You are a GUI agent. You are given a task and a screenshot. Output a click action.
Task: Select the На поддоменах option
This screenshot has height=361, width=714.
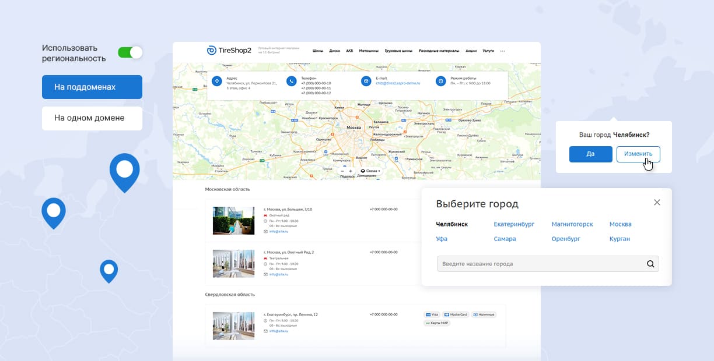point(92,87)
